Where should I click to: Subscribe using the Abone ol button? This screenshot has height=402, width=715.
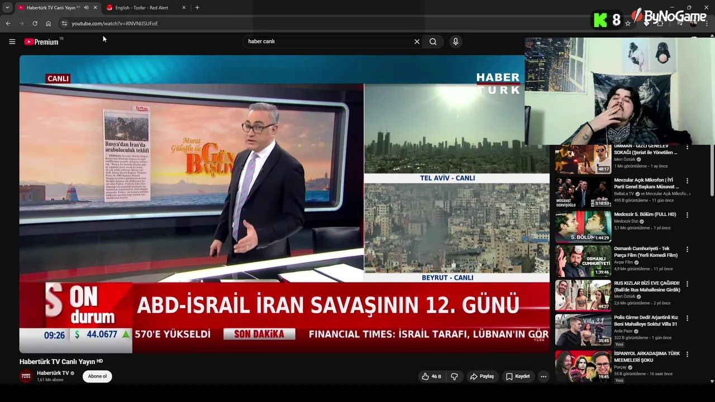(97, 376)
